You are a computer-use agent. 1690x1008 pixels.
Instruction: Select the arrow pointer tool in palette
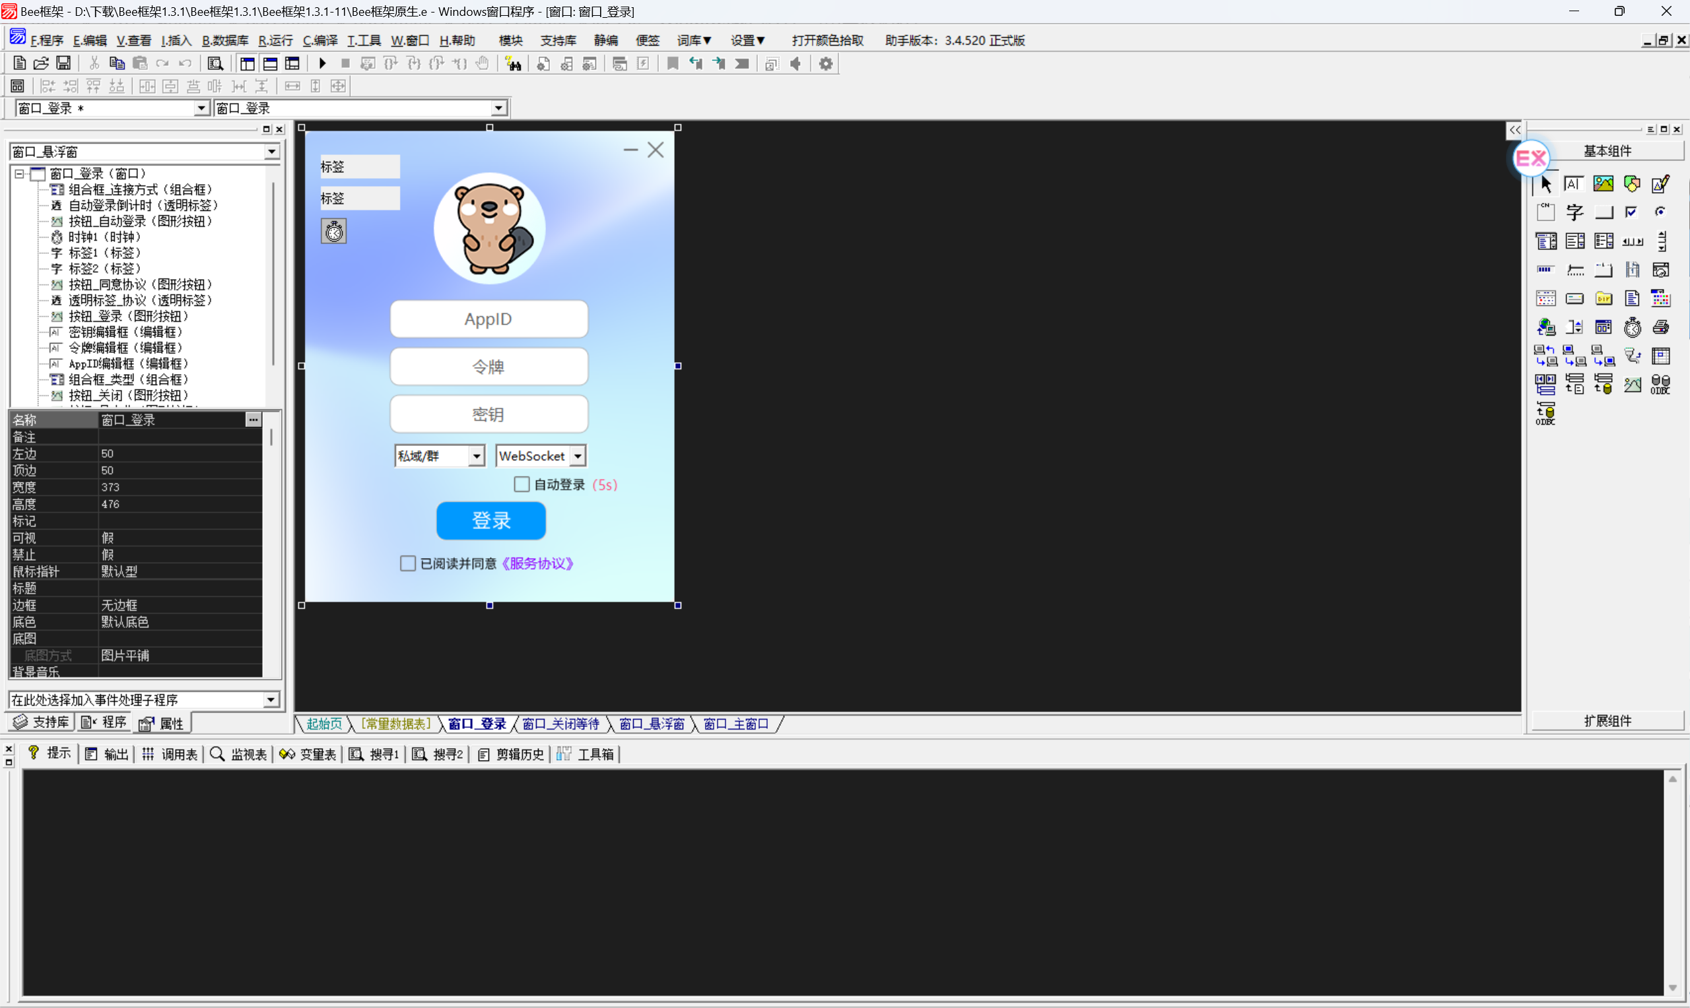[x=1546, y=183]
